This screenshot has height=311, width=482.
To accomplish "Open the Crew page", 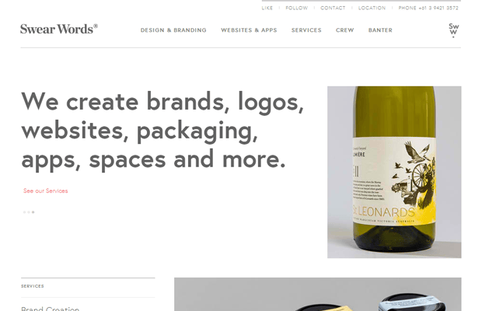I will [345, 30].
